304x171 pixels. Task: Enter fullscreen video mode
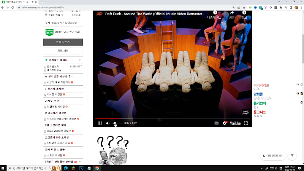pyautogui.click(x=246, y=123)
